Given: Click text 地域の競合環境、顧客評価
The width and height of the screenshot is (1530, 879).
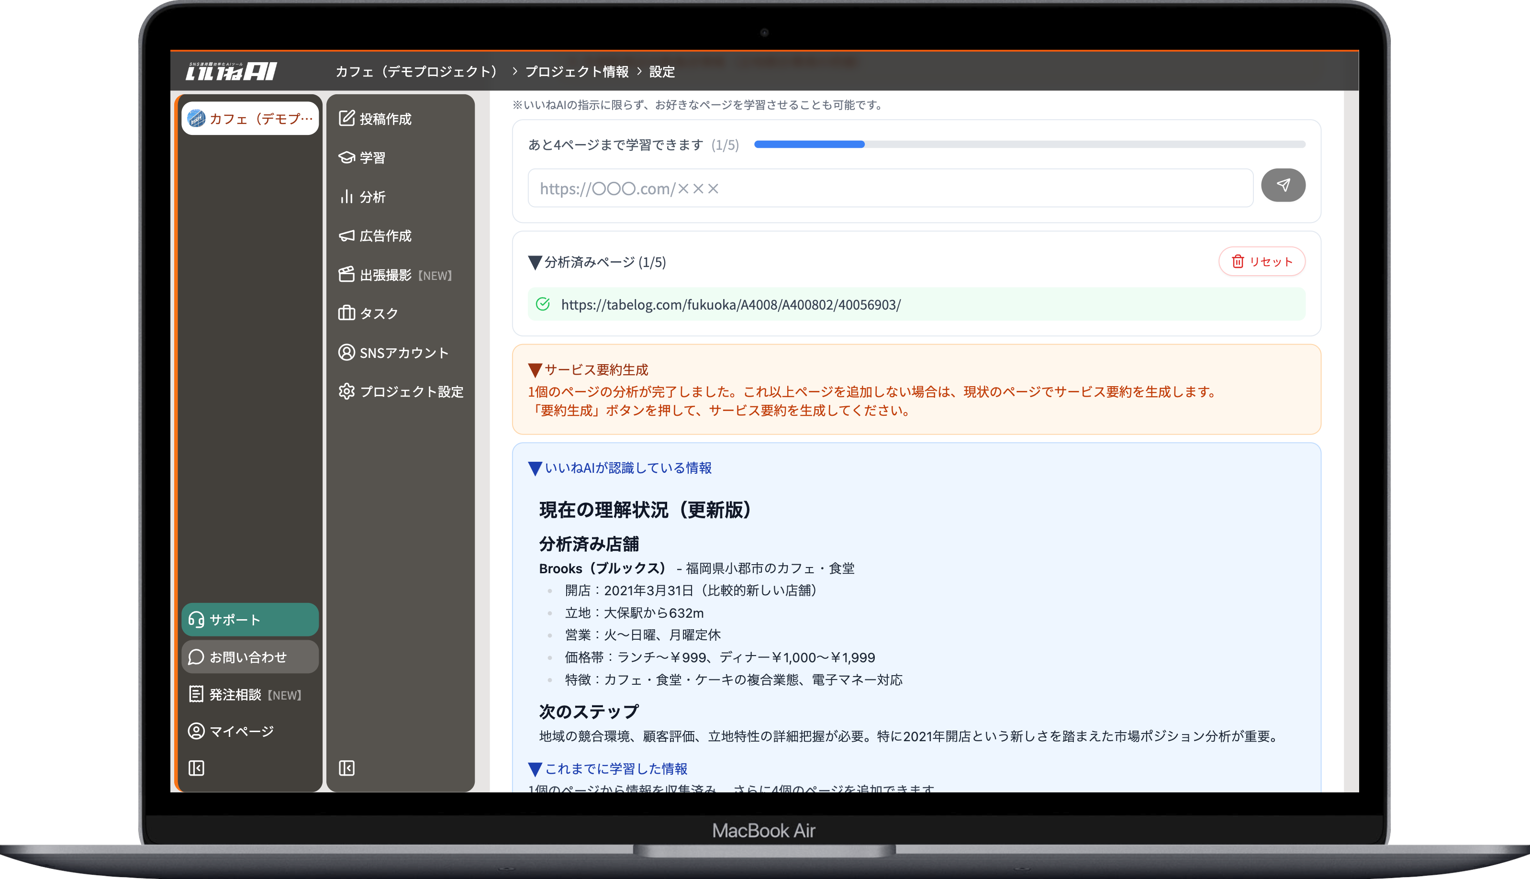Looking at the screenshot, I should [x=909, y=736].
